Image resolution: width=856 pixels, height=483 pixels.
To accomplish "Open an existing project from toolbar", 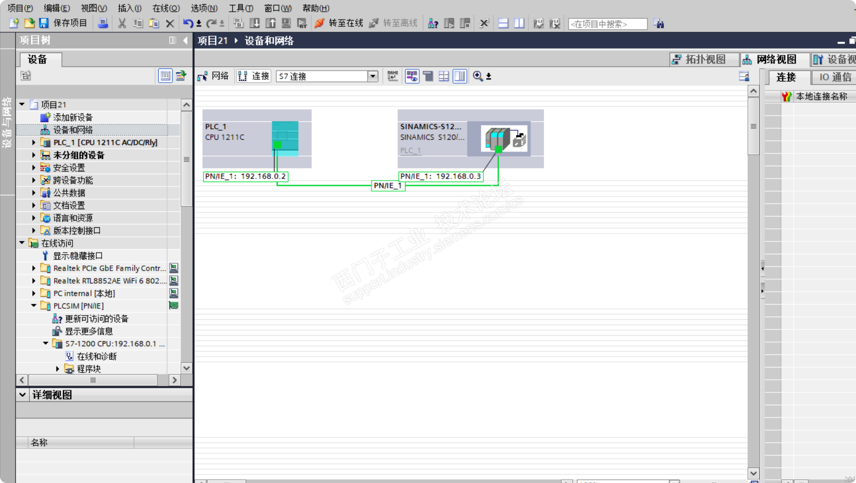I will (x=29, y=23).
